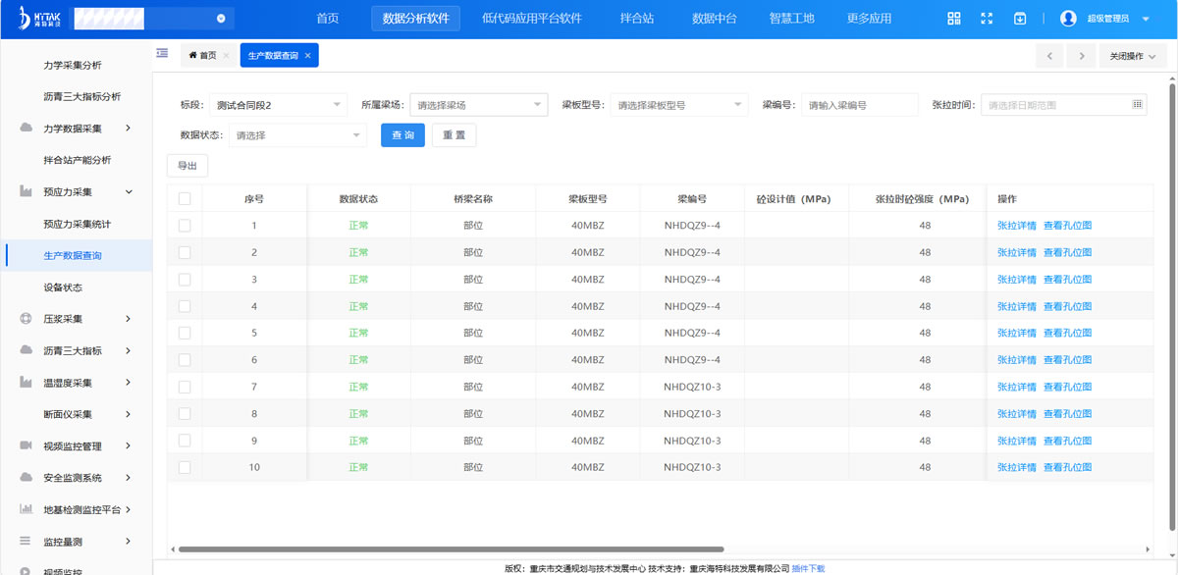Expand the 关闭操作 dropdown menu
Screen dimensions: 1178x575
(x=1132, y=56)
